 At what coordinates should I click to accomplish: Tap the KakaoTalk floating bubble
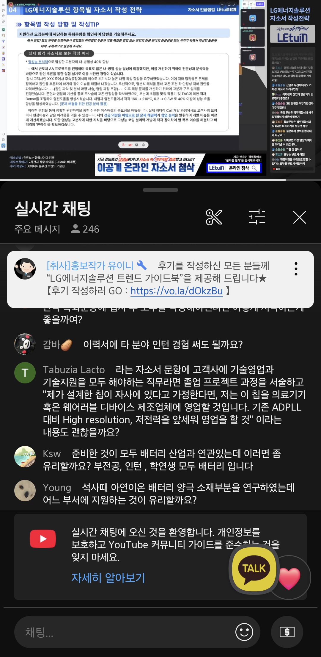click(x=254, y=569)
